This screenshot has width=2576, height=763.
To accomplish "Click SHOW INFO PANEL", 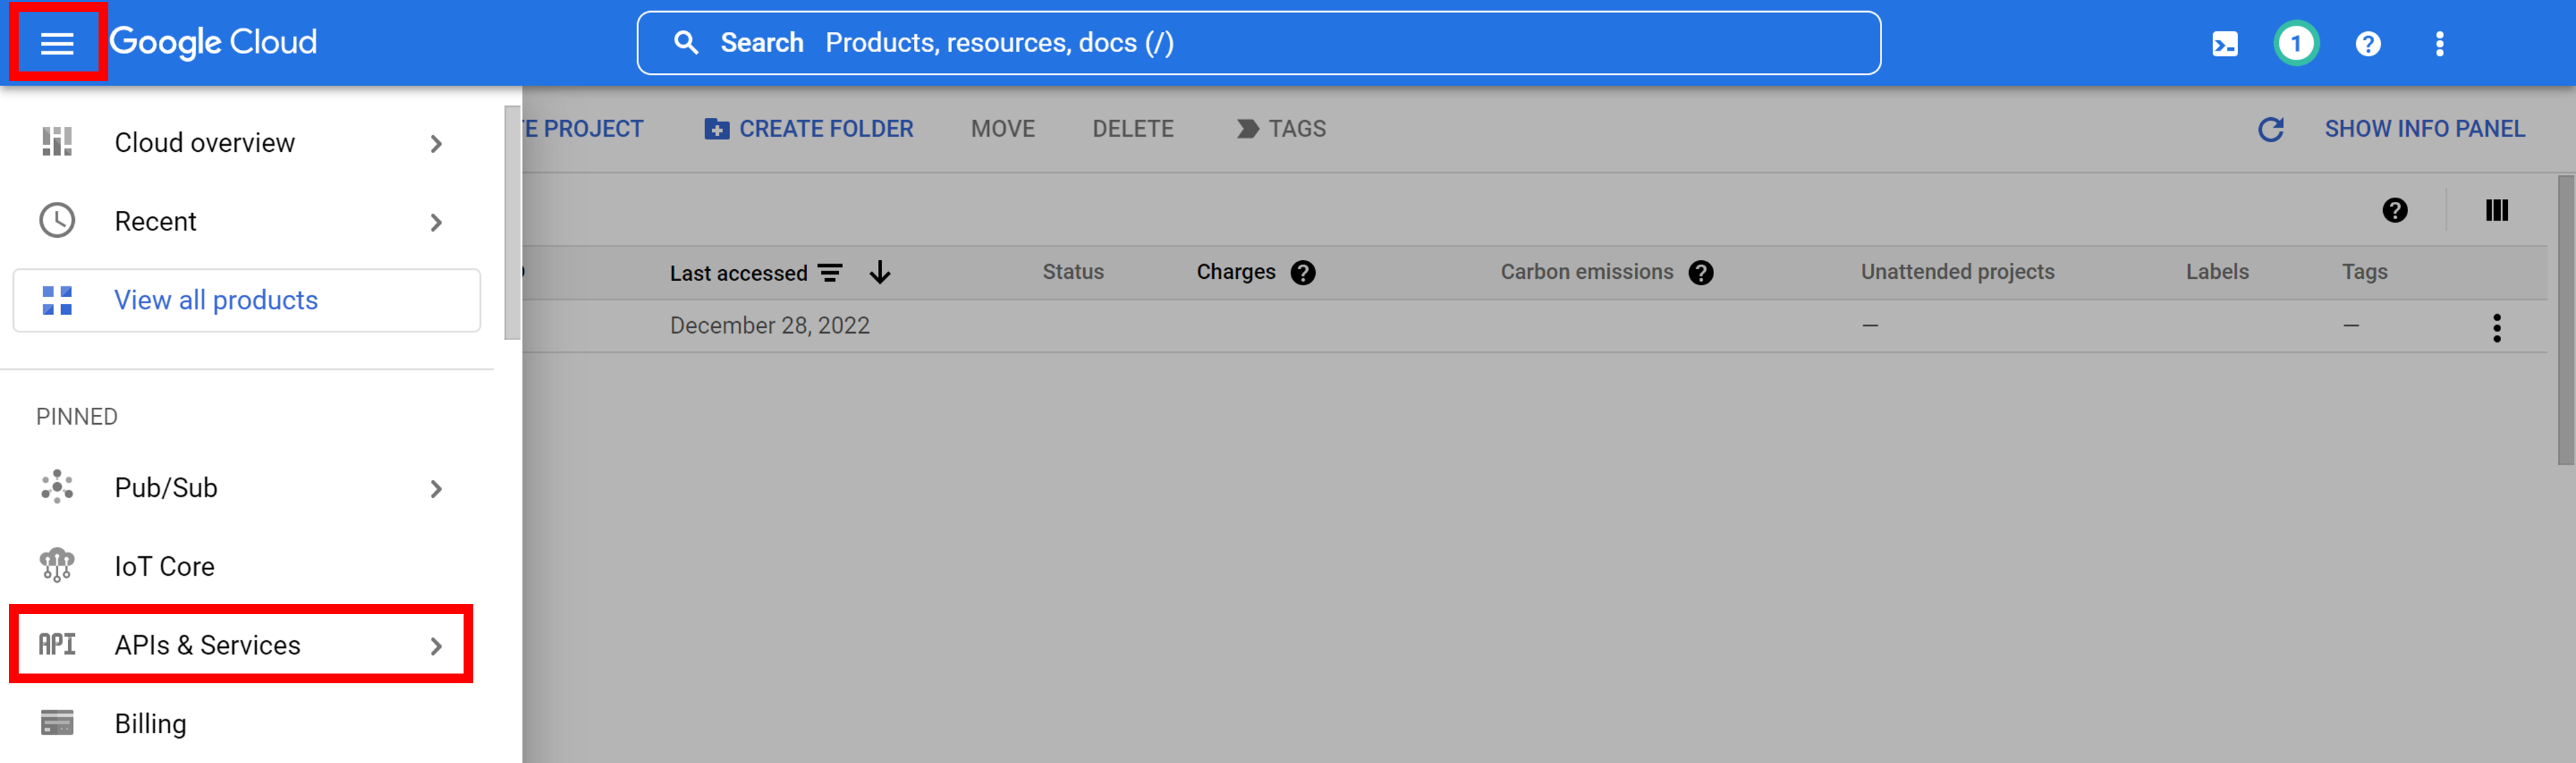I will 2425,128.
